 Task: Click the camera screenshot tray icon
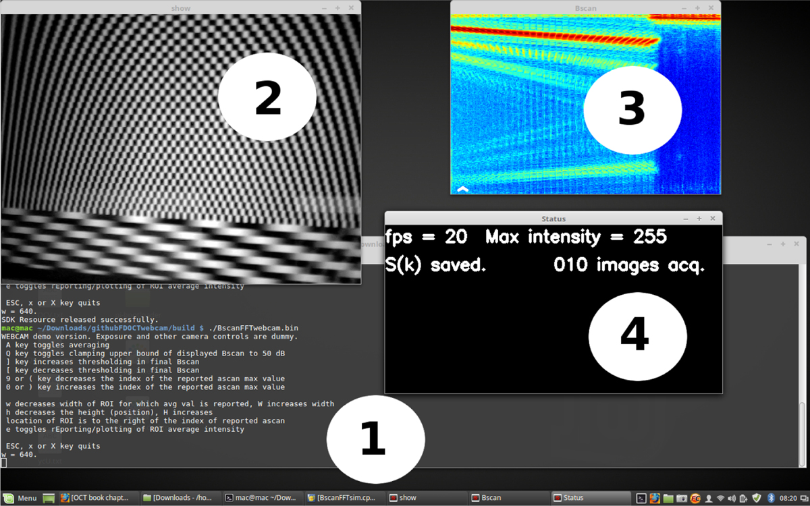[680, 498]
